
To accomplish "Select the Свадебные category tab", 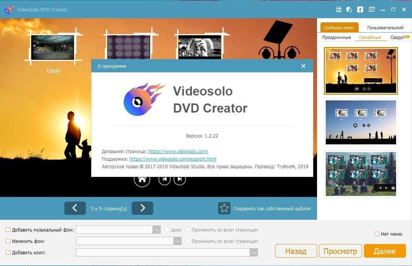I will [397, 38].
